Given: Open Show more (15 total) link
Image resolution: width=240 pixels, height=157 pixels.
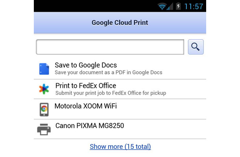Looking at the screenshot, I should (x=120, y=146).
